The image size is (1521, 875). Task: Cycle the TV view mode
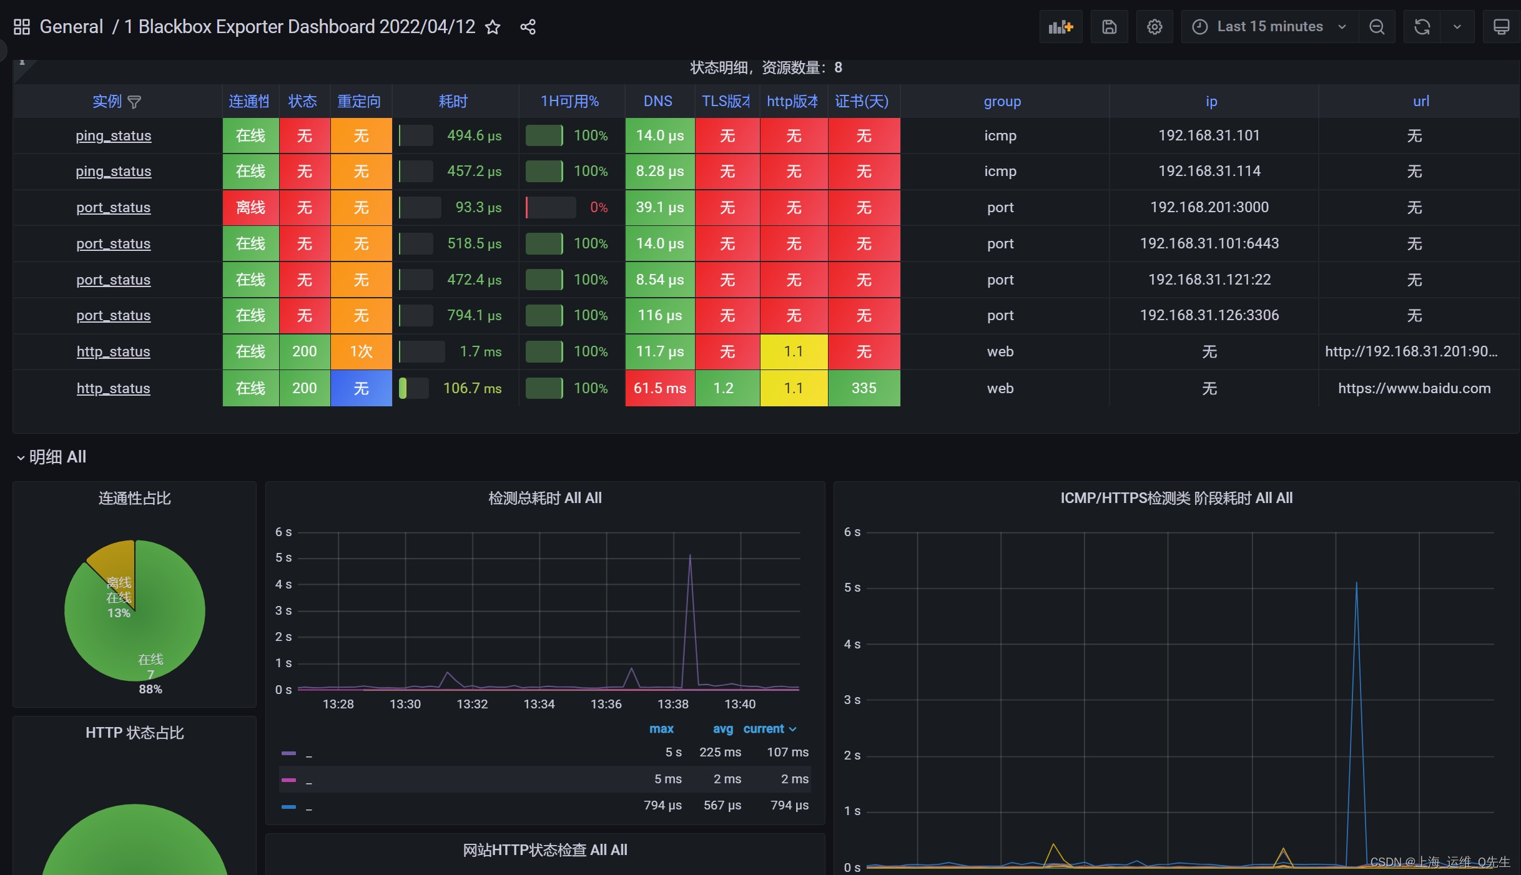(x=1502, y=27)
